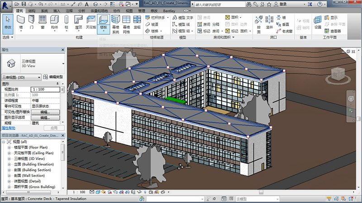This screenshot has width=362, height=203.
Task: Expand the 立面 (Building Elevation) node
Action: tap(9, 165)
